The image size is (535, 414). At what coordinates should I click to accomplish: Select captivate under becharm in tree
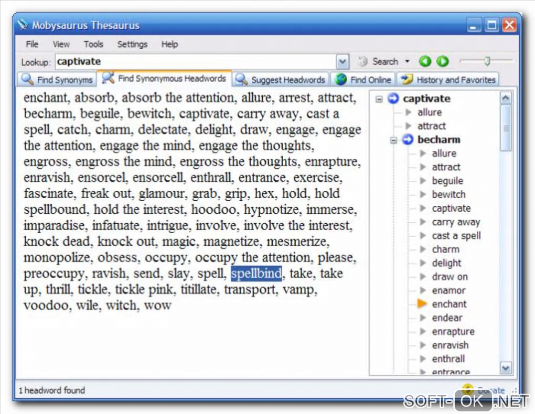(451, 208)
